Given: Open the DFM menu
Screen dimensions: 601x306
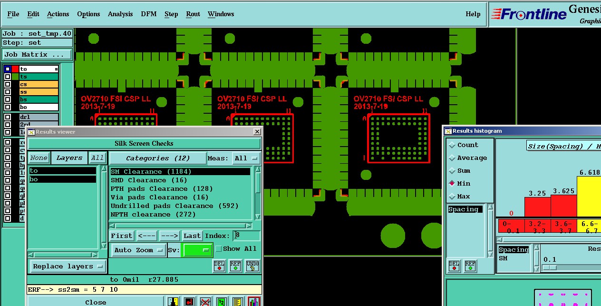Looking at the screenshot, I should (148, 14).
